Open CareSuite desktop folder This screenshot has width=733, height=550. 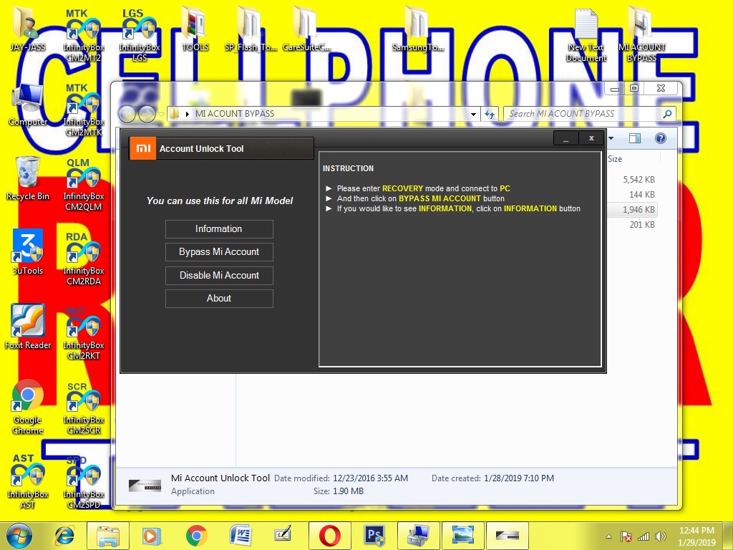coord(306,29)
